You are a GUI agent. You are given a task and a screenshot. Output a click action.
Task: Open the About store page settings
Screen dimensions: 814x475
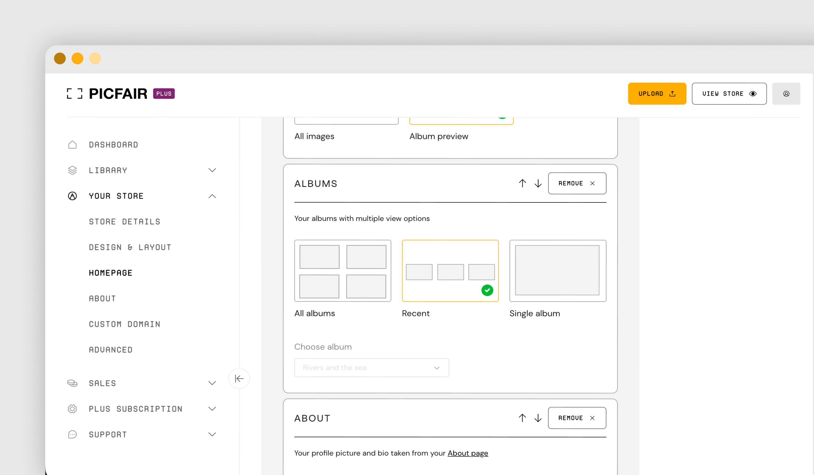click(102, 298)
